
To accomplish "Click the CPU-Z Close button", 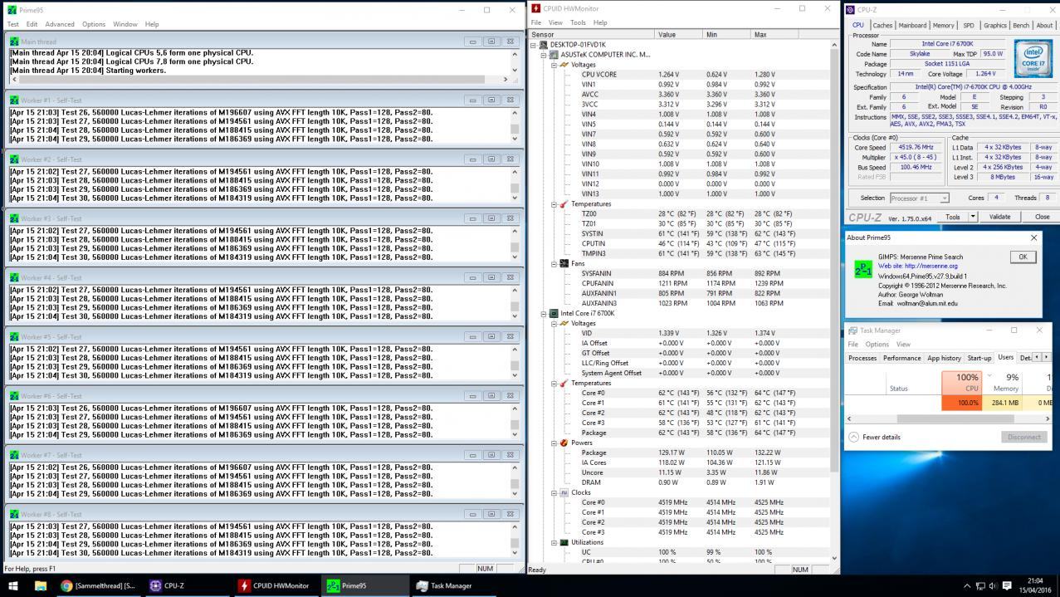I will point(1042,217).
